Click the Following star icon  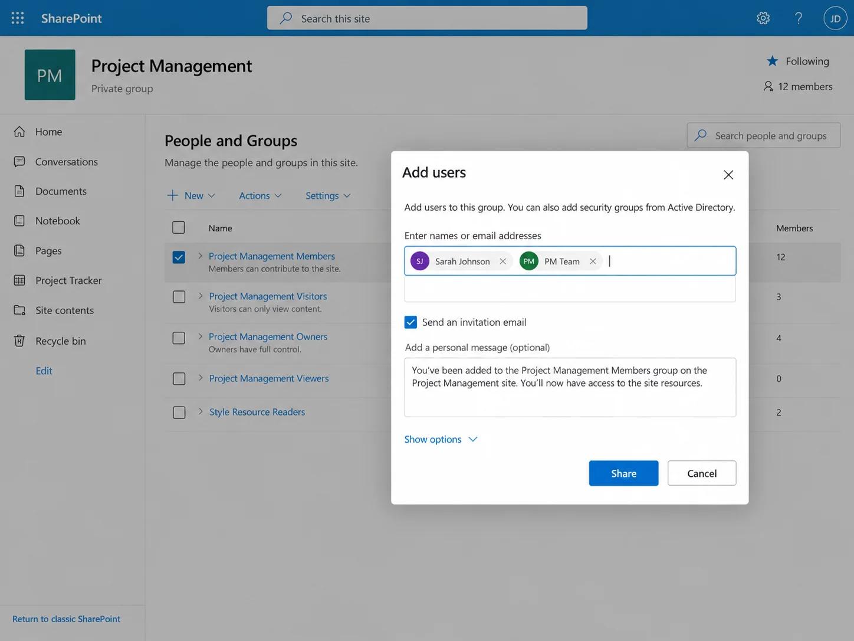pos(772,61)
